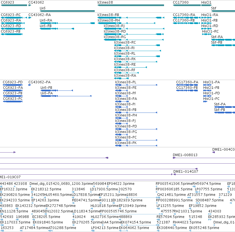Select the CG43062 gene label in the top track
235x232 pixels.
click(x=36, y=2)
